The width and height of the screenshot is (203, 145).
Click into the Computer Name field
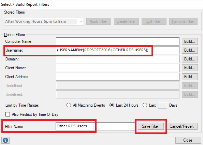tap(118, 41)
